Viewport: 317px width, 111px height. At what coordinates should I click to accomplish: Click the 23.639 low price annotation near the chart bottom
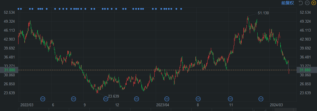click(113, 96)
